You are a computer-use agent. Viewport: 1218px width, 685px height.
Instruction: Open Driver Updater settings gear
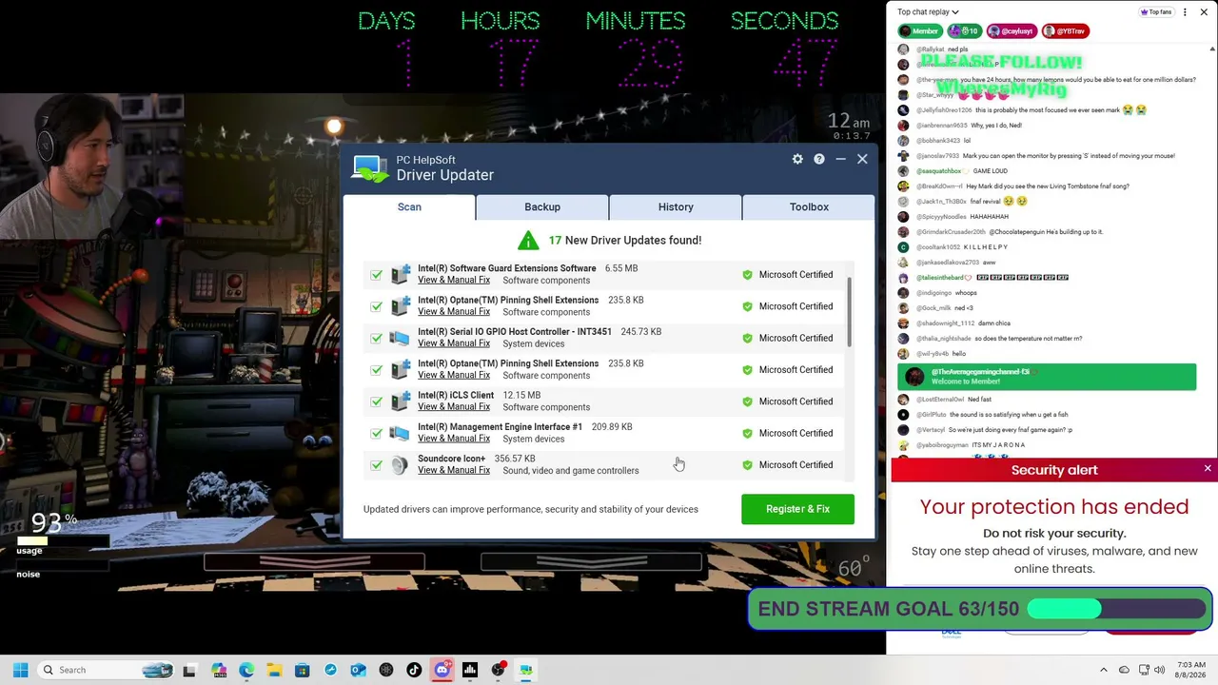[x=797, y=159]
